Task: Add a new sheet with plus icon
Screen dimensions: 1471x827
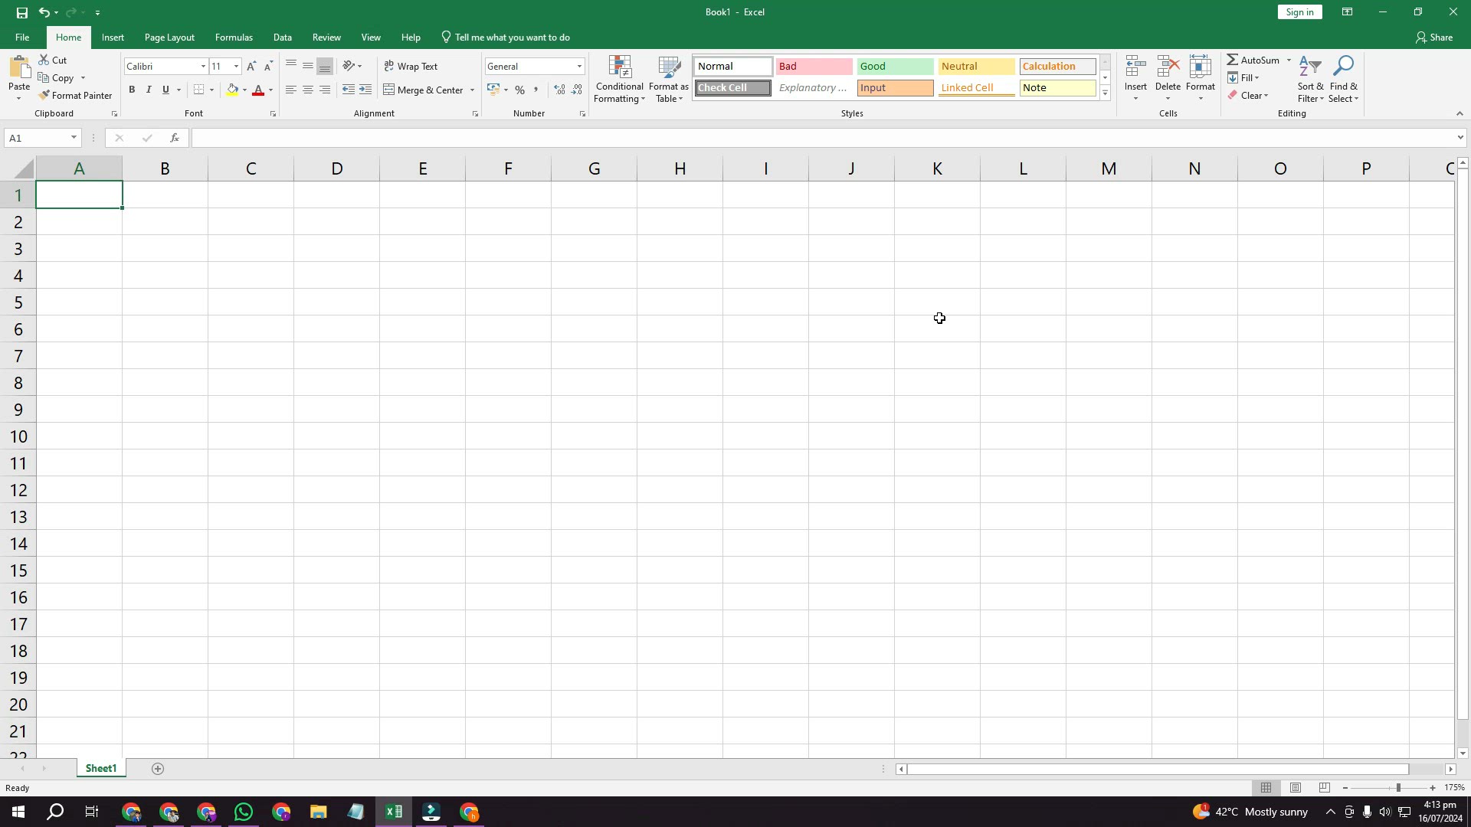Action: (158, 769)
